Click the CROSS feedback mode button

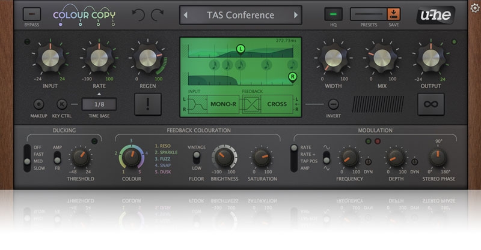277,104
